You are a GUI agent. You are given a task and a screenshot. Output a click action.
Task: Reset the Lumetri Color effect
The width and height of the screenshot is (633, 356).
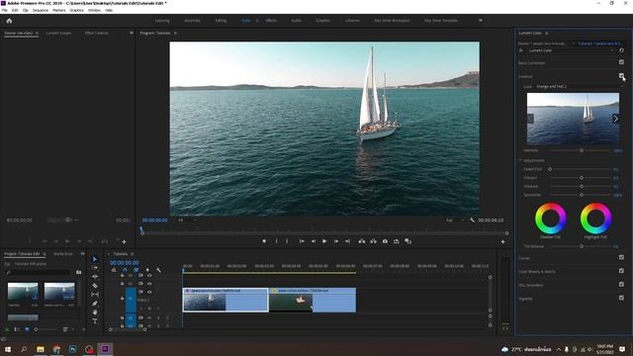[x=621, y=50]
